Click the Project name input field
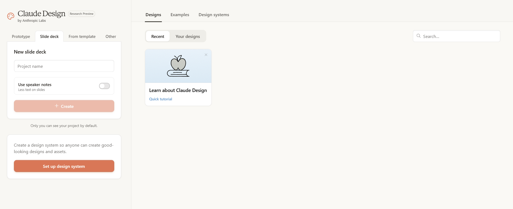Image resolution: width=513 pixels, height=209 pixels. pyautogui.click(x=64, y=66)
